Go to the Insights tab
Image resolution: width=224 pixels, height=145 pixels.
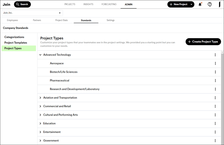[x=88, y=4]
